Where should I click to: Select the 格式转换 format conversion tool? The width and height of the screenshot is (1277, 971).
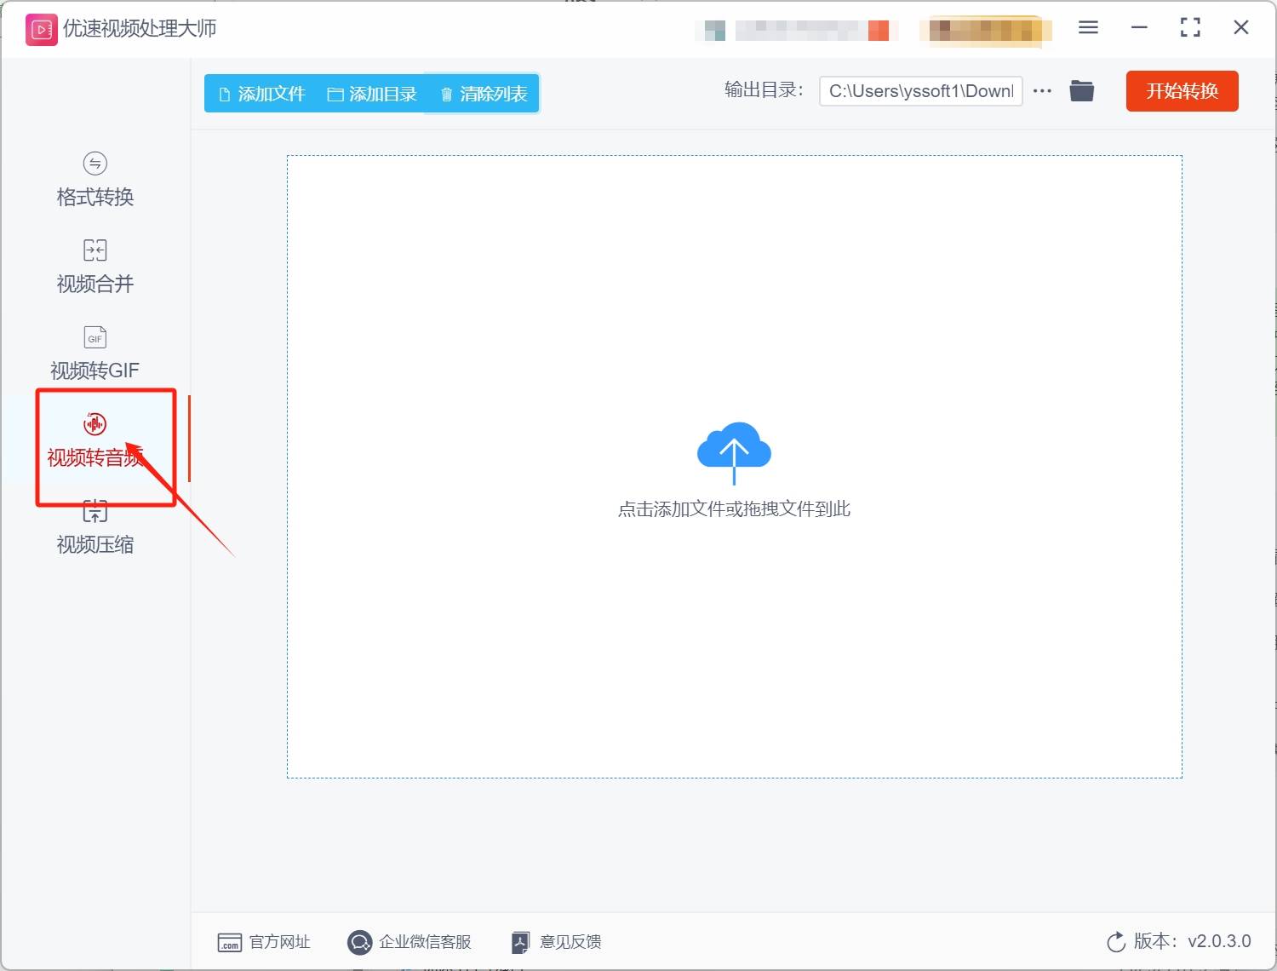coord(94,180)
